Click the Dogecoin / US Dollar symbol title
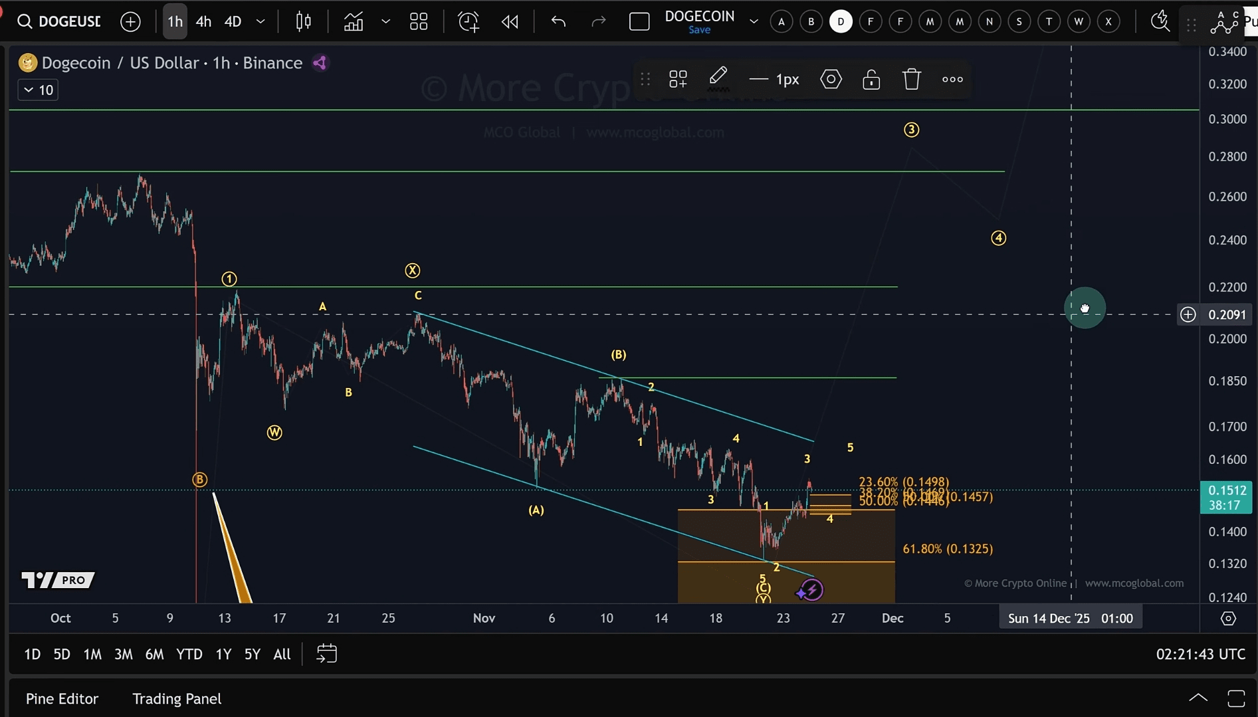This screenshot has height=717, width=1258. 120,63
